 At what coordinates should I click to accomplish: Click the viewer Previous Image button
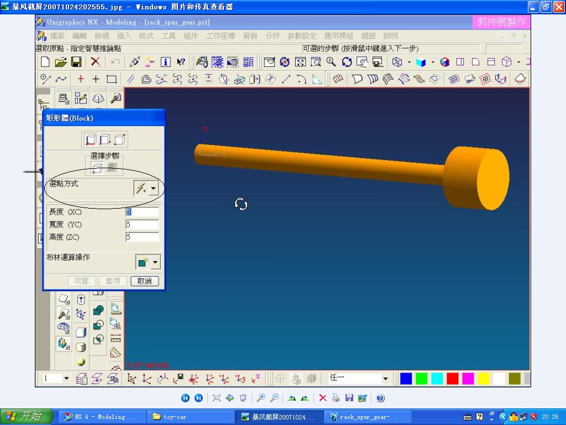pyautogui.click(x=185, y=398)
